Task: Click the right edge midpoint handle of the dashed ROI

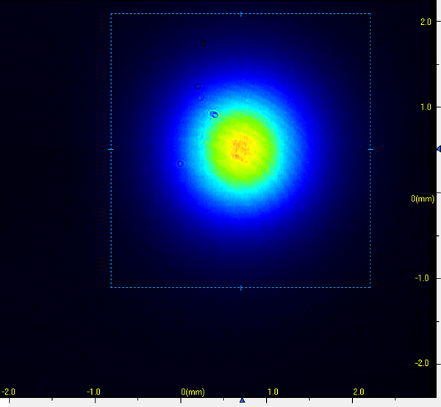Action: [x=370, y=149]
